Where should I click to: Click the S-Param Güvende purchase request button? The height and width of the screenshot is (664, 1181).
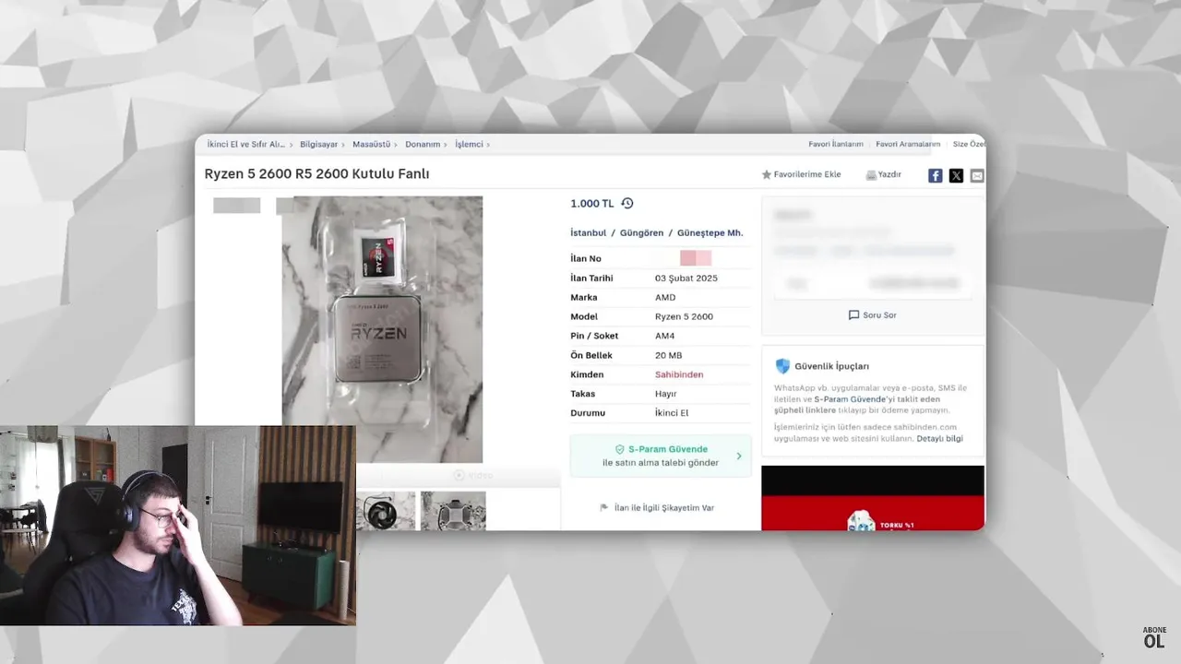click(661, 456)
